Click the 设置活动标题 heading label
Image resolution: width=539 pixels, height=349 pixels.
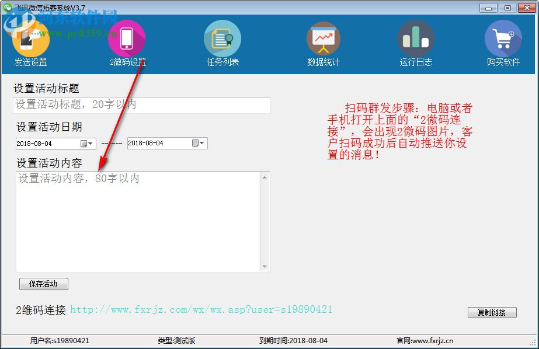[46, 89]
